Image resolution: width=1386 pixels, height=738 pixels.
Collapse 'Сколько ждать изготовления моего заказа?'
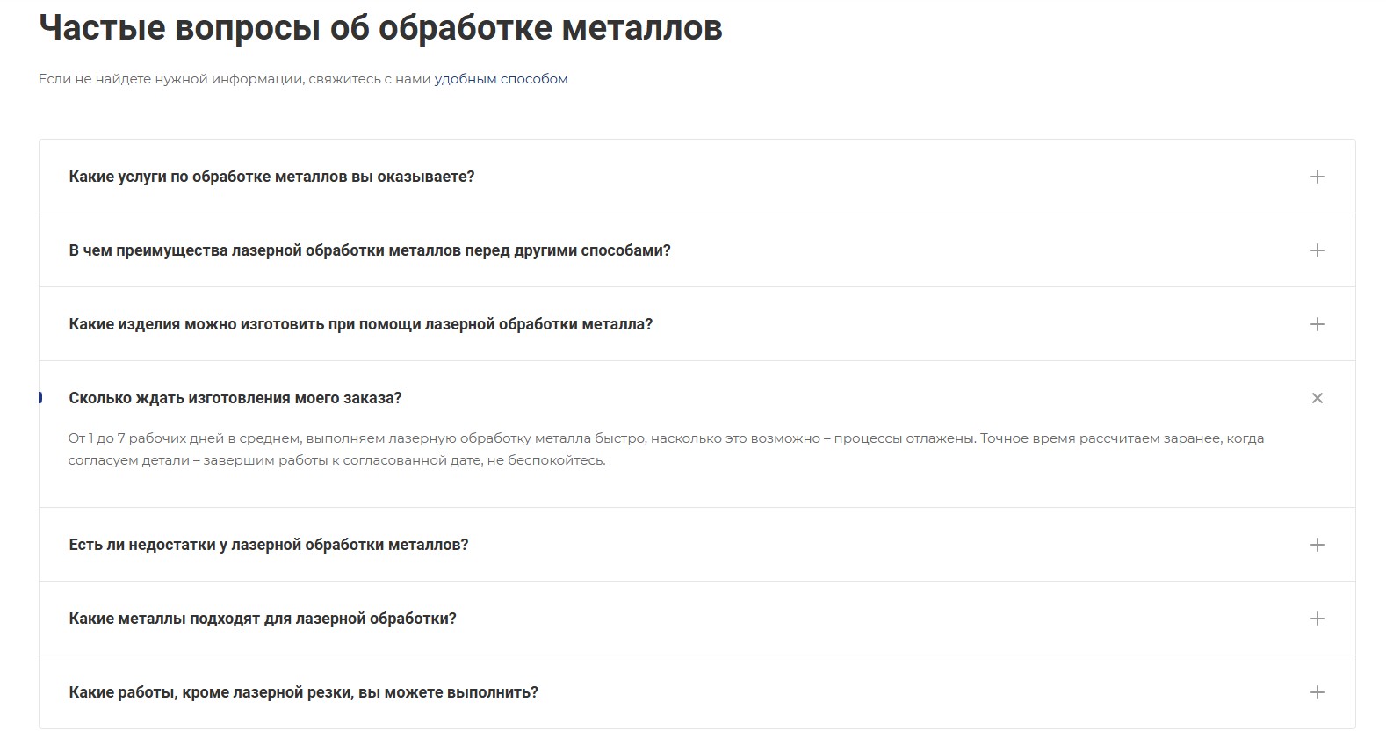[235, 397]
